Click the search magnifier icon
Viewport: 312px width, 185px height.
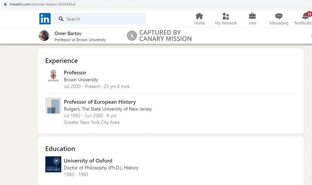61,19
